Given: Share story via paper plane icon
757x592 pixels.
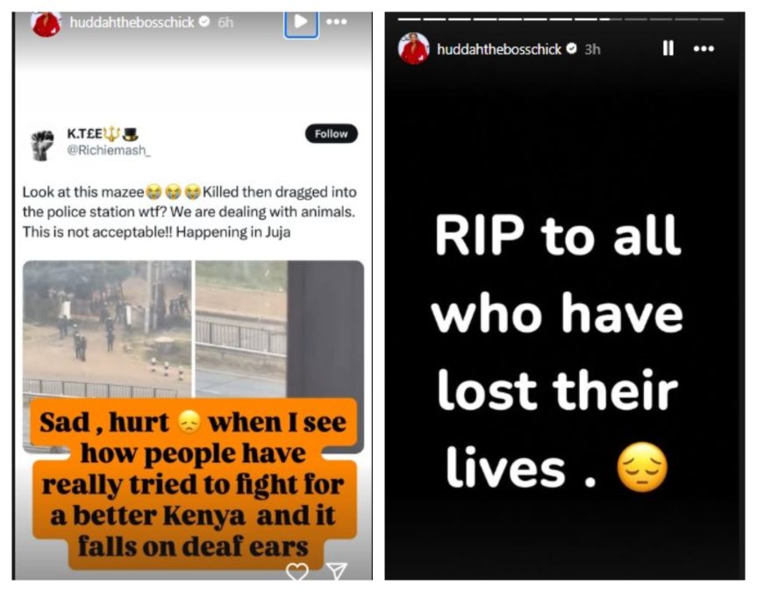Looking at the screenshot, I should (x=337, y=571).
